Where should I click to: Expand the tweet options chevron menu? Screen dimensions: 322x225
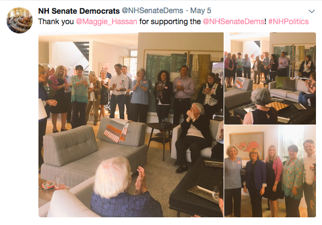pos(312,12)
